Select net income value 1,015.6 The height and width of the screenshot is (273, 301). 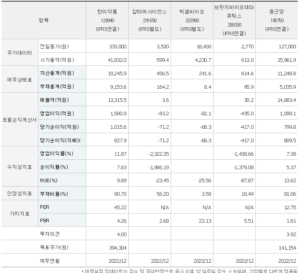[x=118, y=127]
